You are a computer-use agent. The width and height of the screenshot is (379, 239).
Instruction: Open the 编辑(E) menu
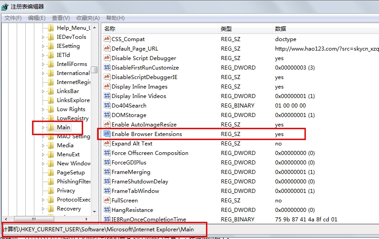[37, 18]
